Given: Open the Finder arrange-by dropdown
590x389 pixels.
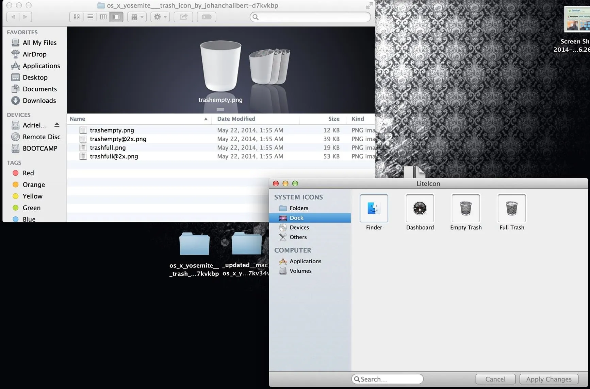Looking at the screenshot, I should tap(137, 17).
